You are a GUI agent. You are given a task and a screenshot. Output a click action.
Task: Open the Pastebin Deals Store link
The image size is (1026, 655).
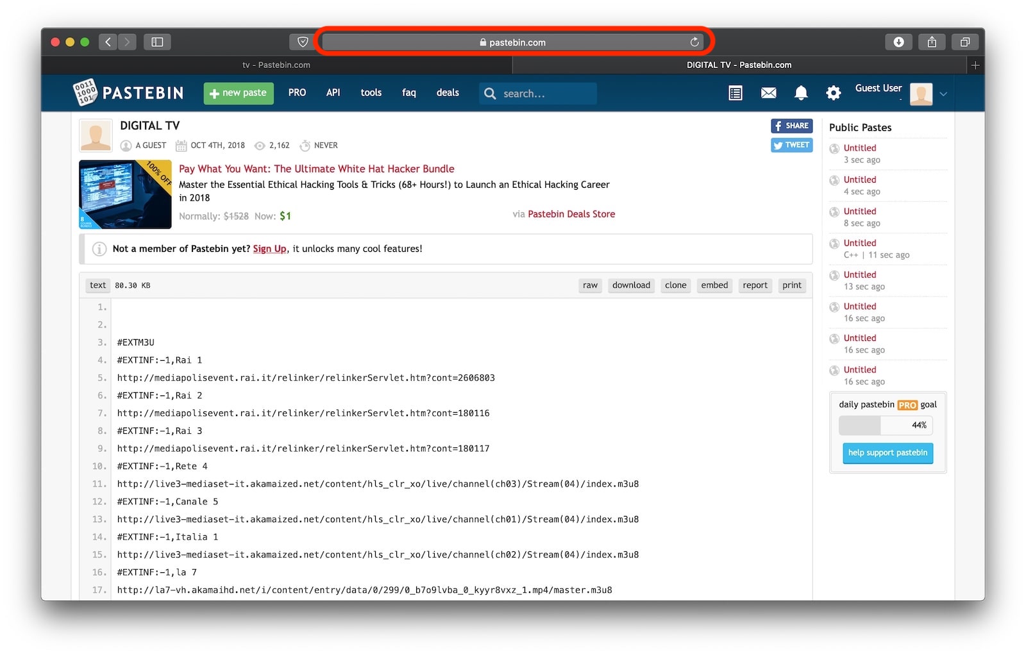pos(571,214)
